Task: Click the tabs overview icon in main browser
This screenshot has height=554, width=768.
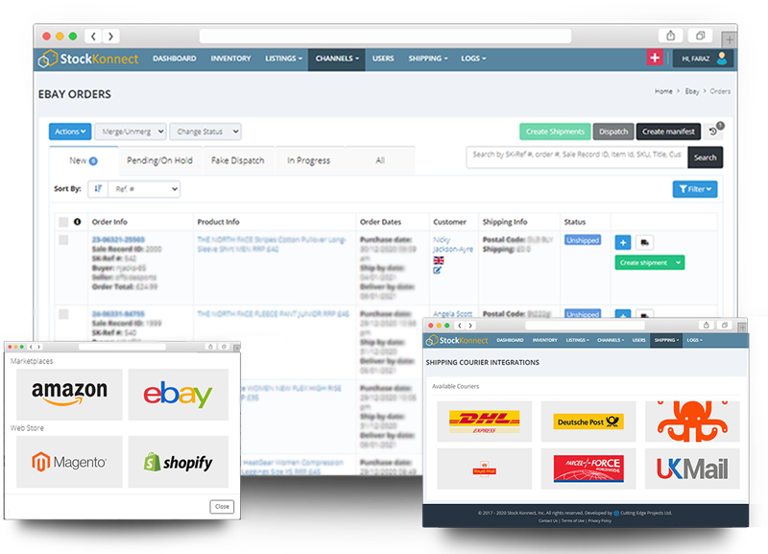Action: pos(701,36)
